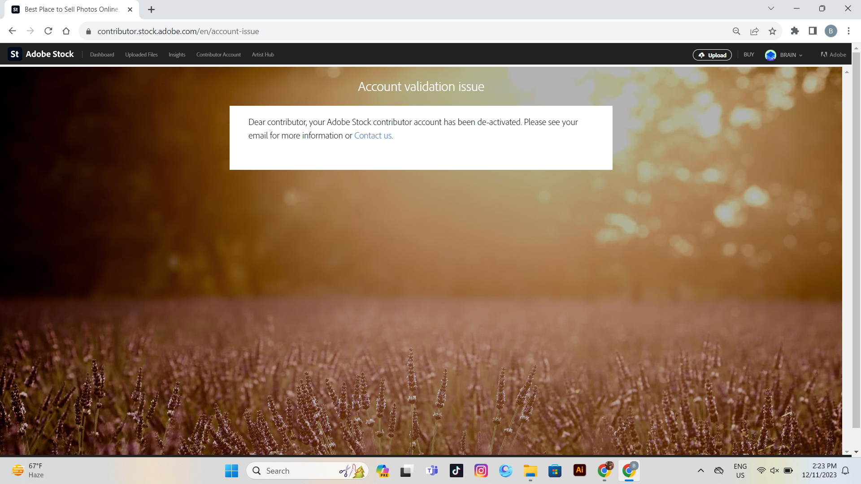This screenshot has height=484, width=861.
Task: Click the share icon in the toolbar
Action: coord(755,31)
